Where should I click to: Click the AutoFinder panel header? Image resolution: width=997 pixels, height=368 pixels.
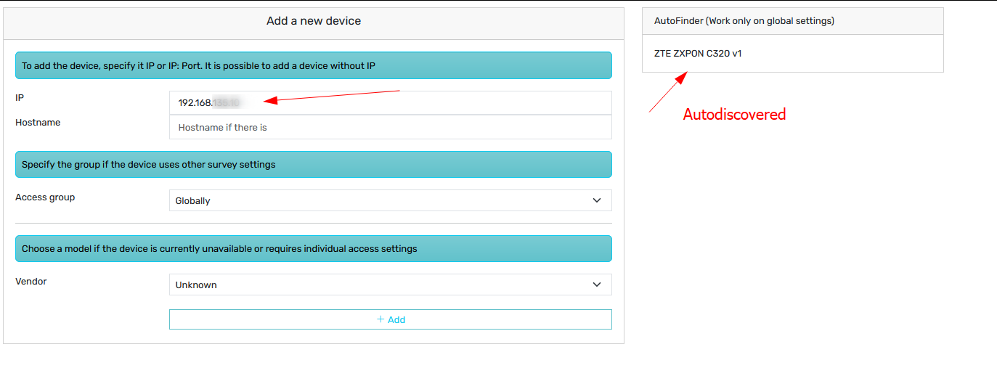[793, 21]
